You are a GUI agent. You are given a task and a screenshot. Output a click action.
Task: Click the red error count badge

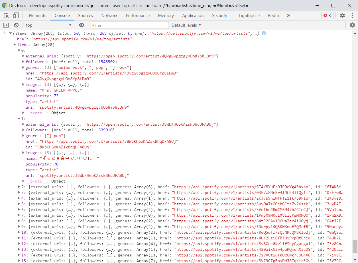click(327, 16)
